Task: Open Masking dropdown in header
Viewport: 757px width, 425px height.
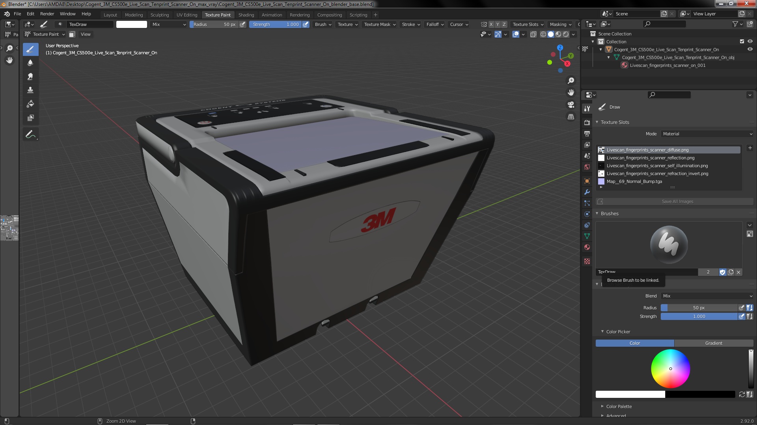Action: click(x=561, y=24)
